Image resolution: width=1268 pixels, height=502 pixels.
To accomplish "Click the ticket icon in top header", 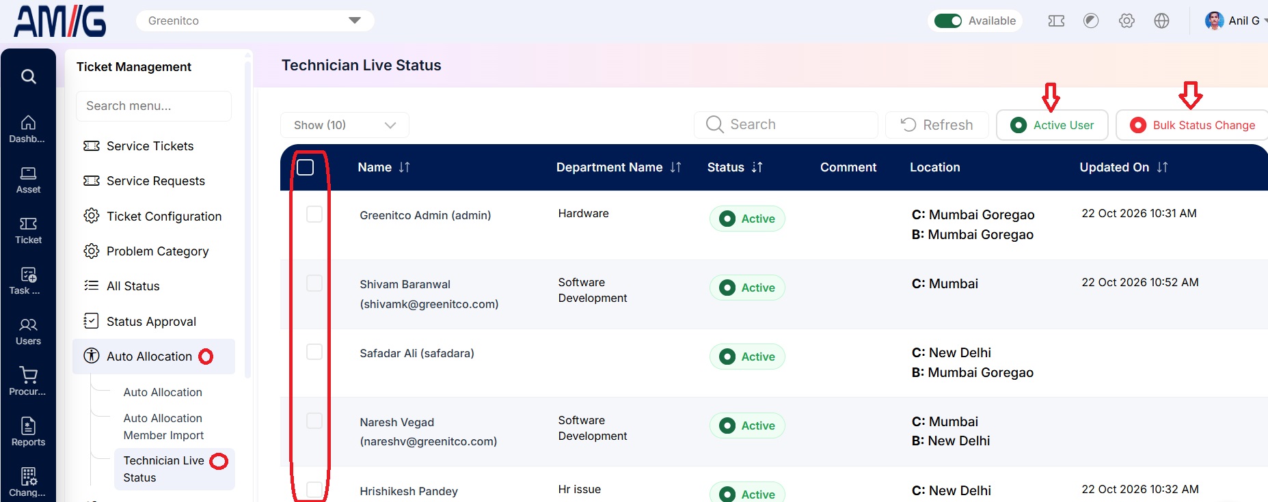I will click(1056, 20).
